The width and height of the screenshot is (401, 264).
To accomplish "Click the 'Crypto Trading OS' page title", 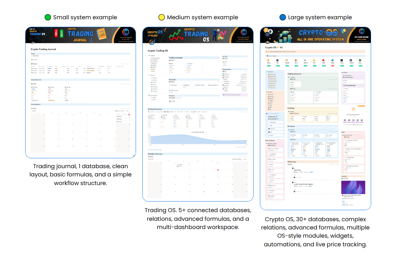I will click(158, 51).
